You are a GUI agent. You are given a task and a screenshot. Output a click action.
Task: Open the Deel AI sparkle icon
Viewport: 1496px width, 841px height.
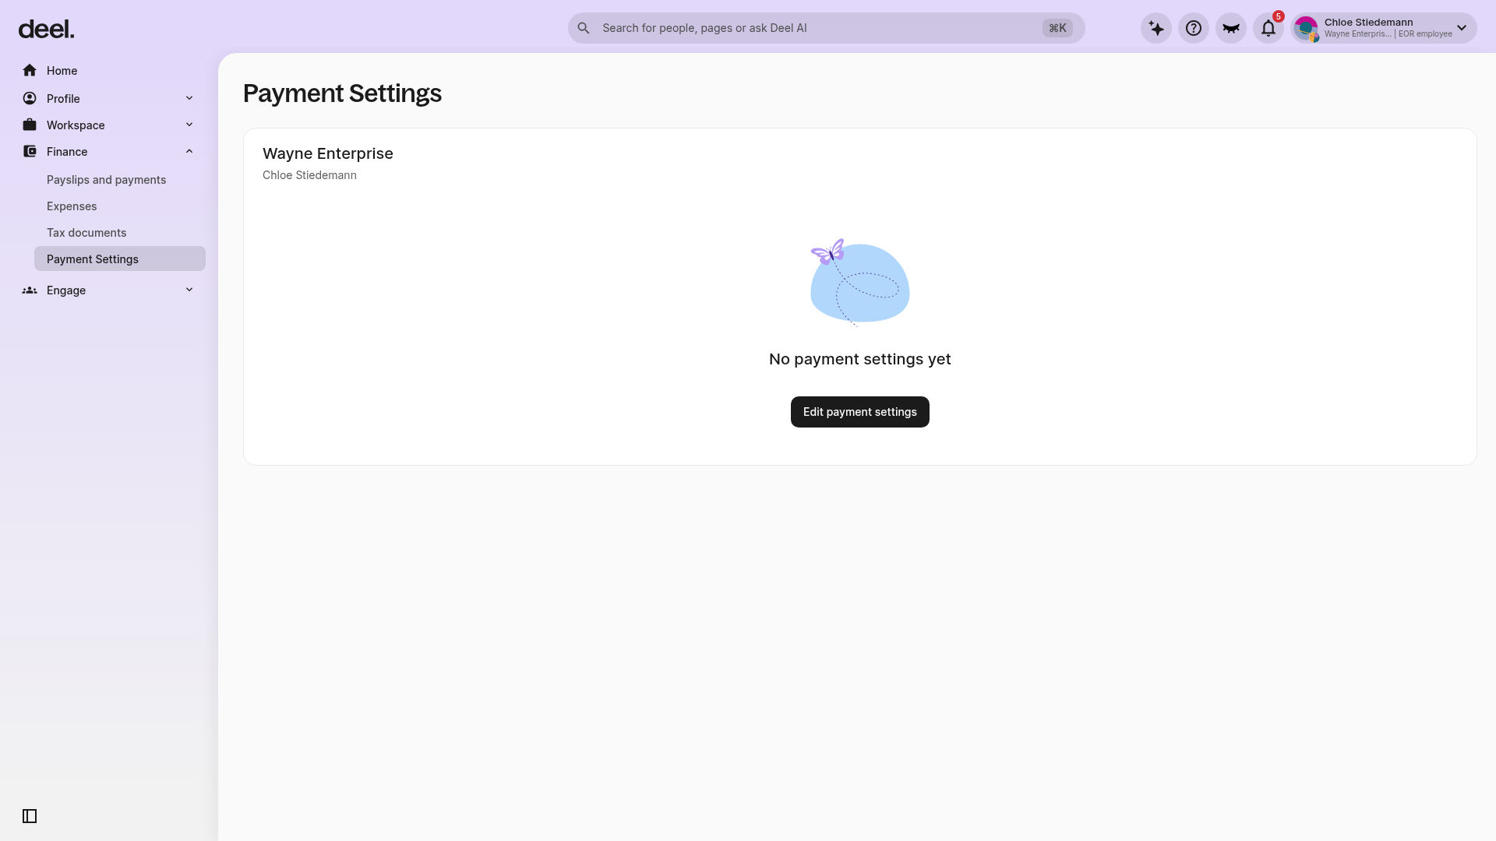1156,28
